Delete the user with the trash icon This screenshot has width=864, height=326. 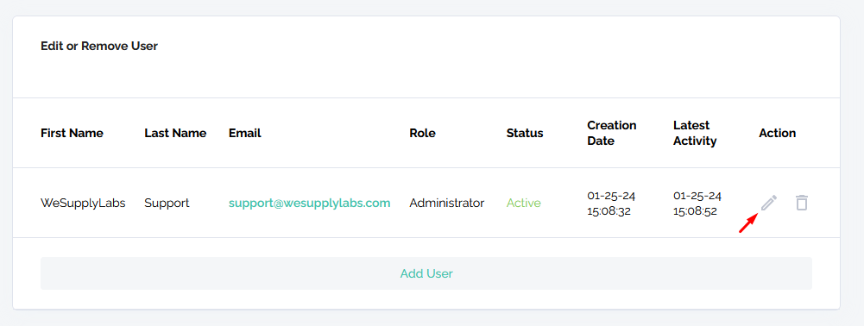802,203
